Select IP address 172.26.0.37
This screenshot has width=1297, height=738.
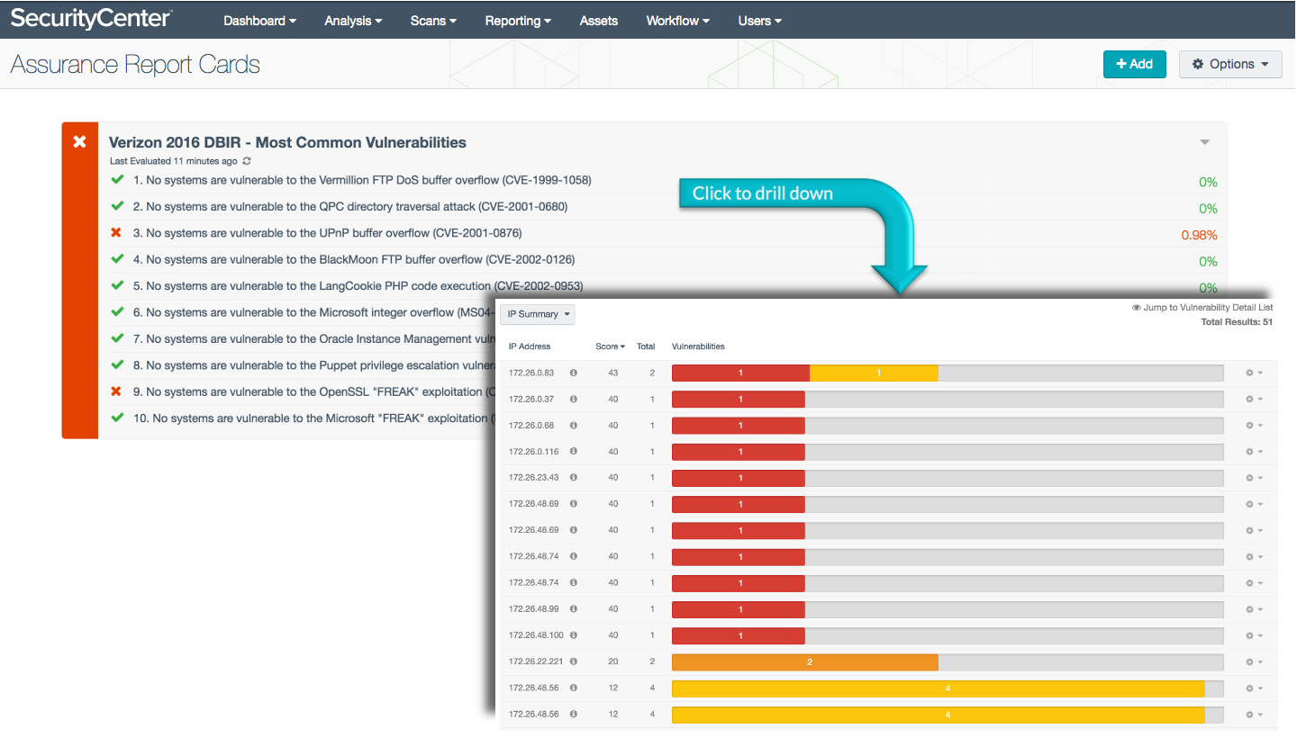coord(531,399)
